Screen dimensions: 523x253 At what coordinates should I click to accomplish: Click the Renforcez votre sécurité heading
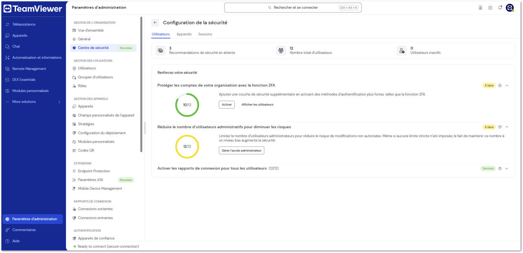click(177, 73)
